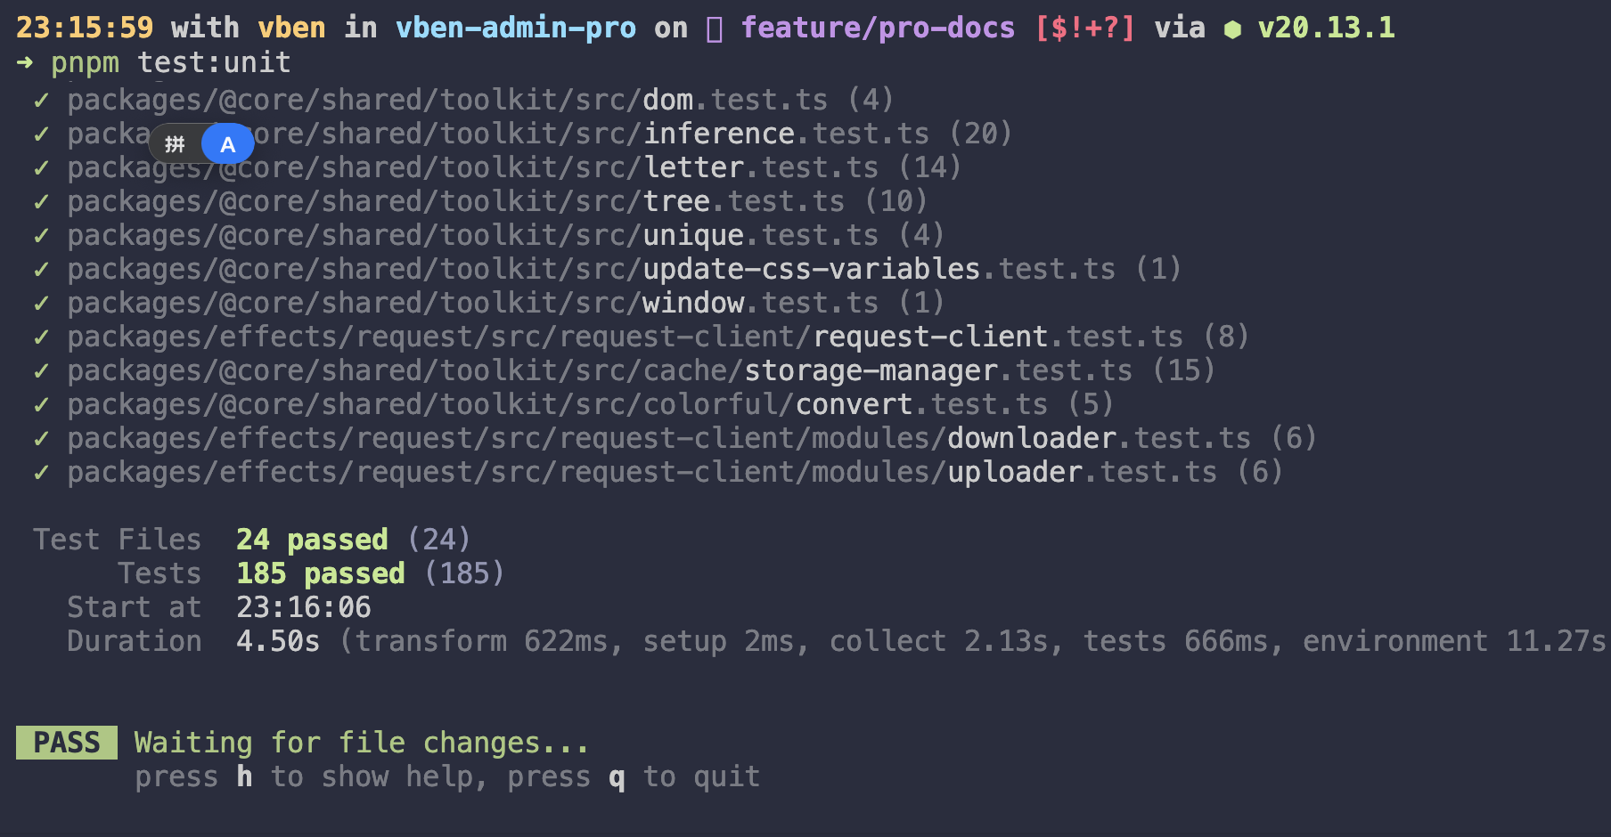Click the green checkmark beside dom.test.ts
The width and height of the screenshot is (1611, 837).
41,101
